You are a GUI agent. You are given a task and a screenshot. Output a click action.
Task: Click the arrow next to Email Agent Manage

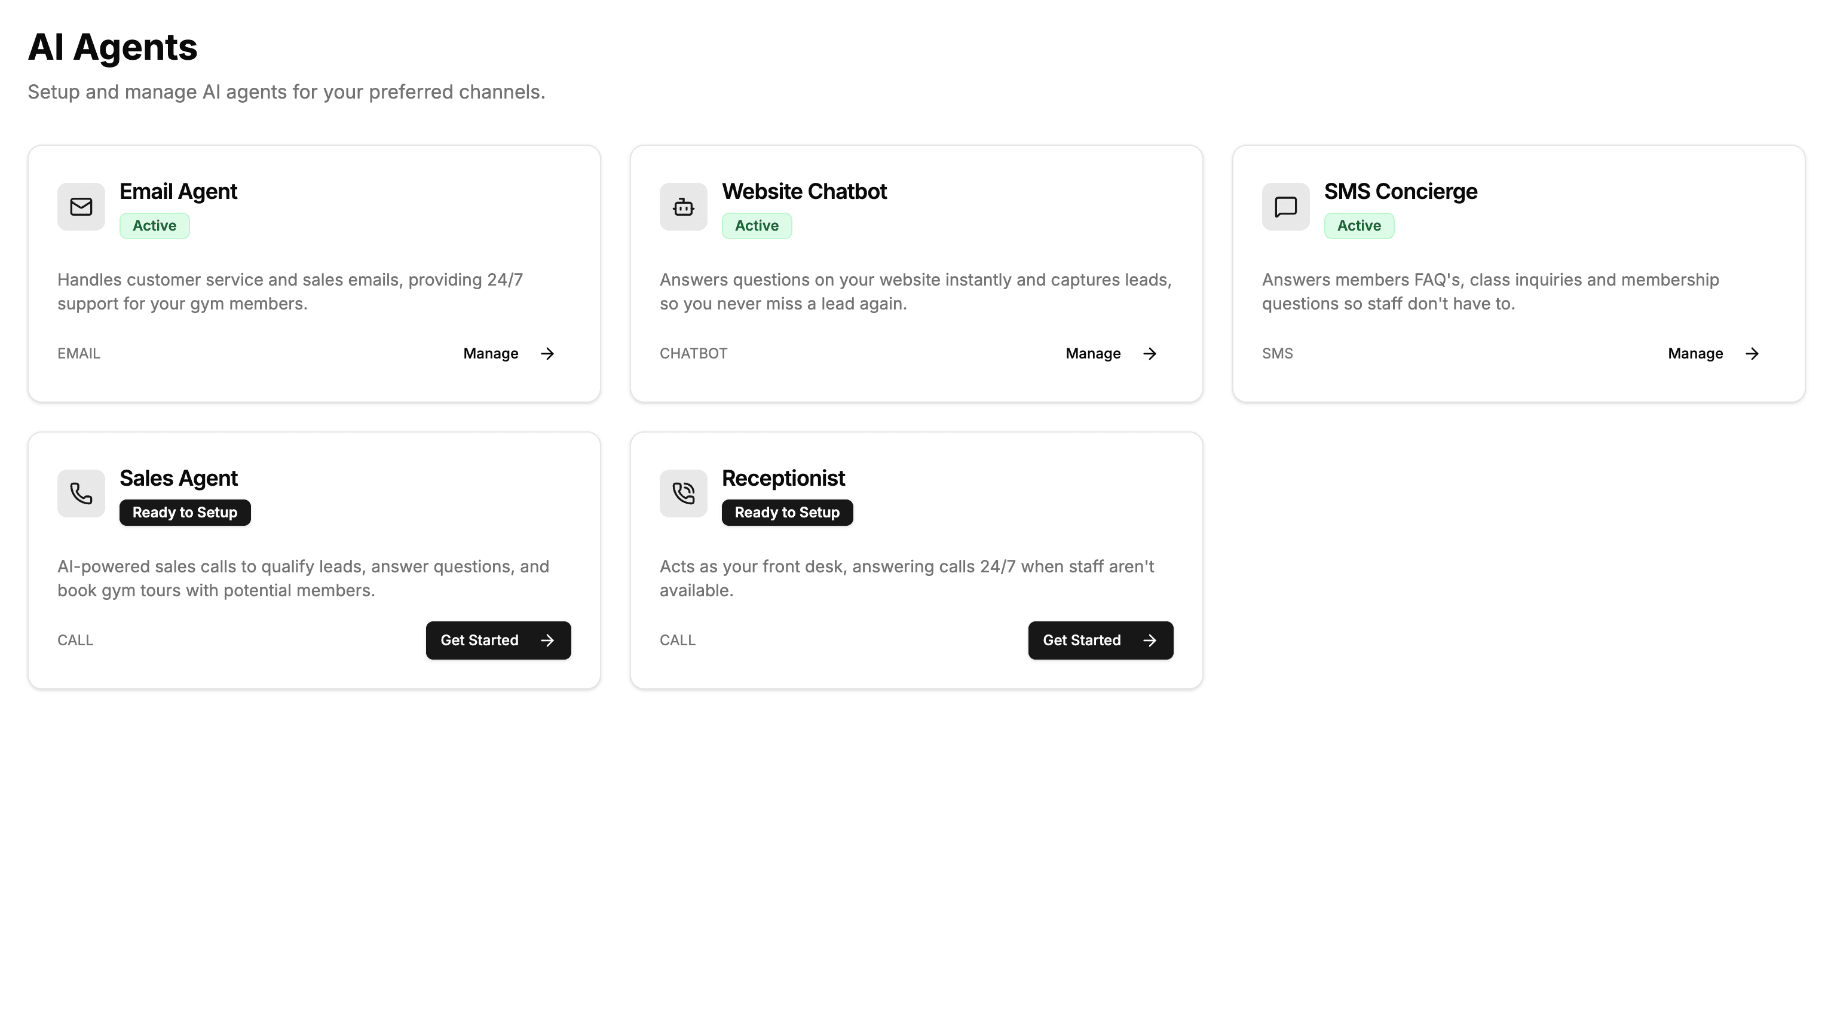[x=547, y=354]
